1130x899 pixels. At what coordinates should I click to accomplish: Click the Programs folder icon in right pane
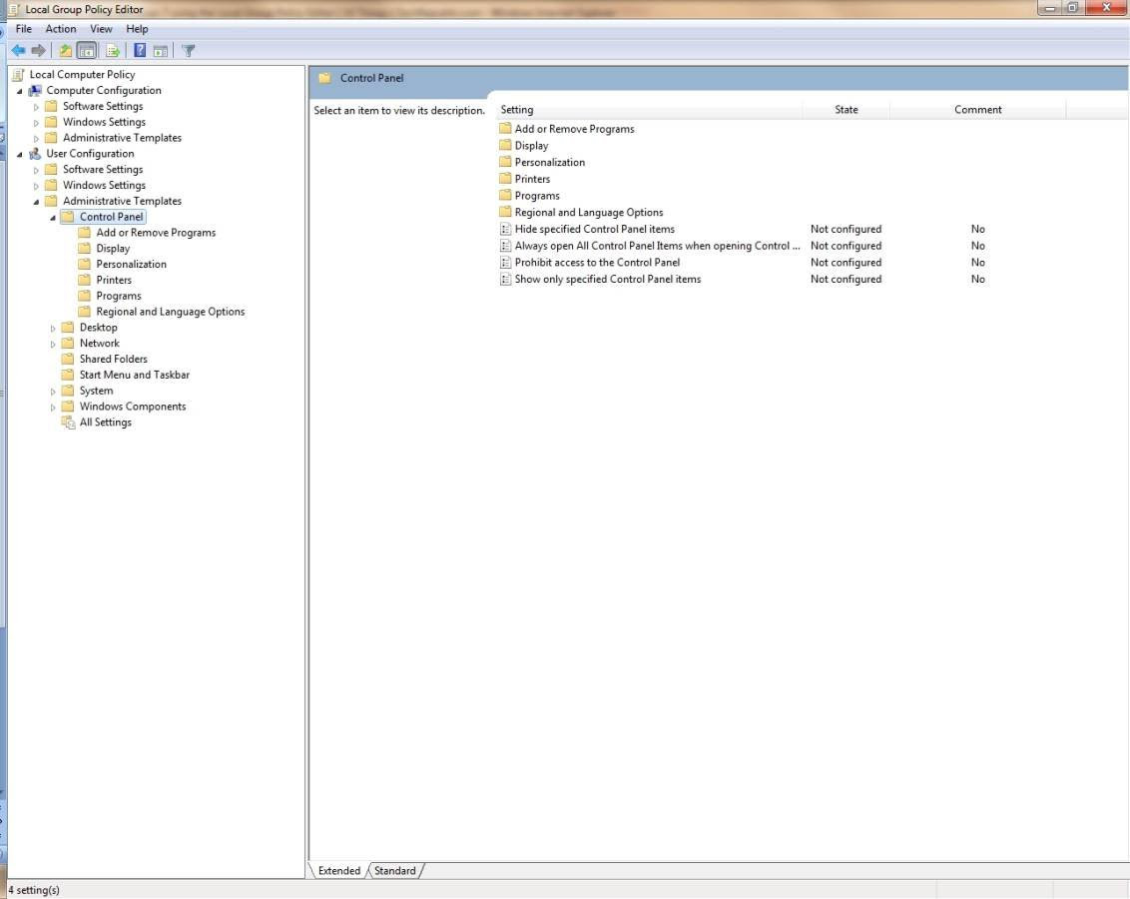[505, 196]
